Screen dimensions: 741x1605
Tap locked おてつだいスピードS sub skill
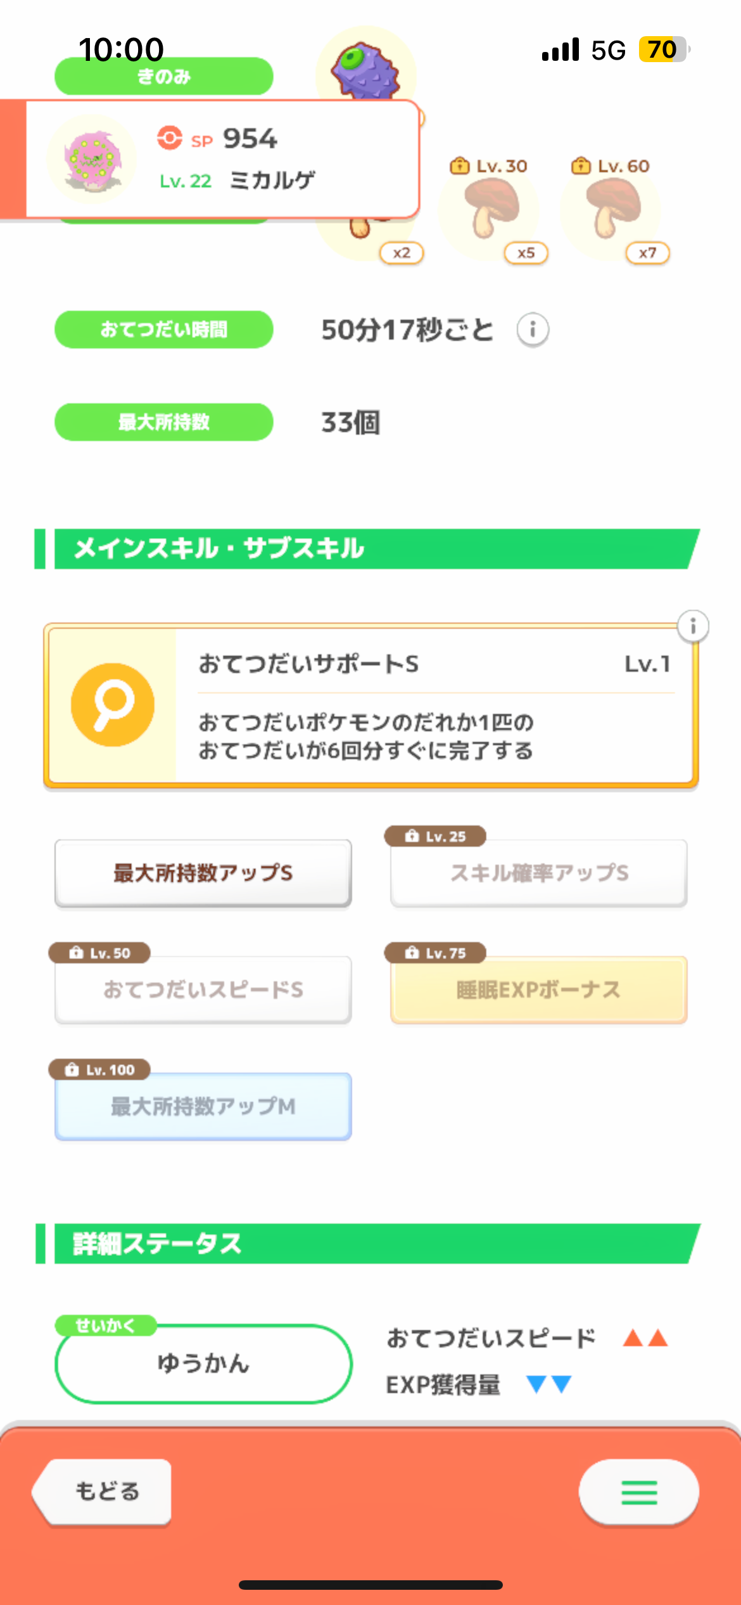point(203,989)
